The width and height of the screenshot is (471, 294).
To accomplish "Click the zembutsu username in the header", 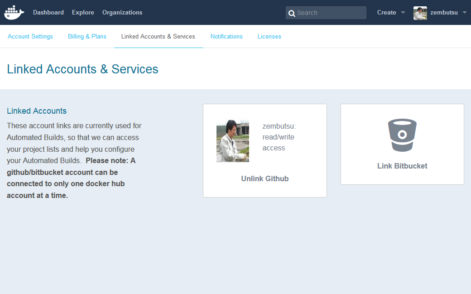I will point(444,12).
